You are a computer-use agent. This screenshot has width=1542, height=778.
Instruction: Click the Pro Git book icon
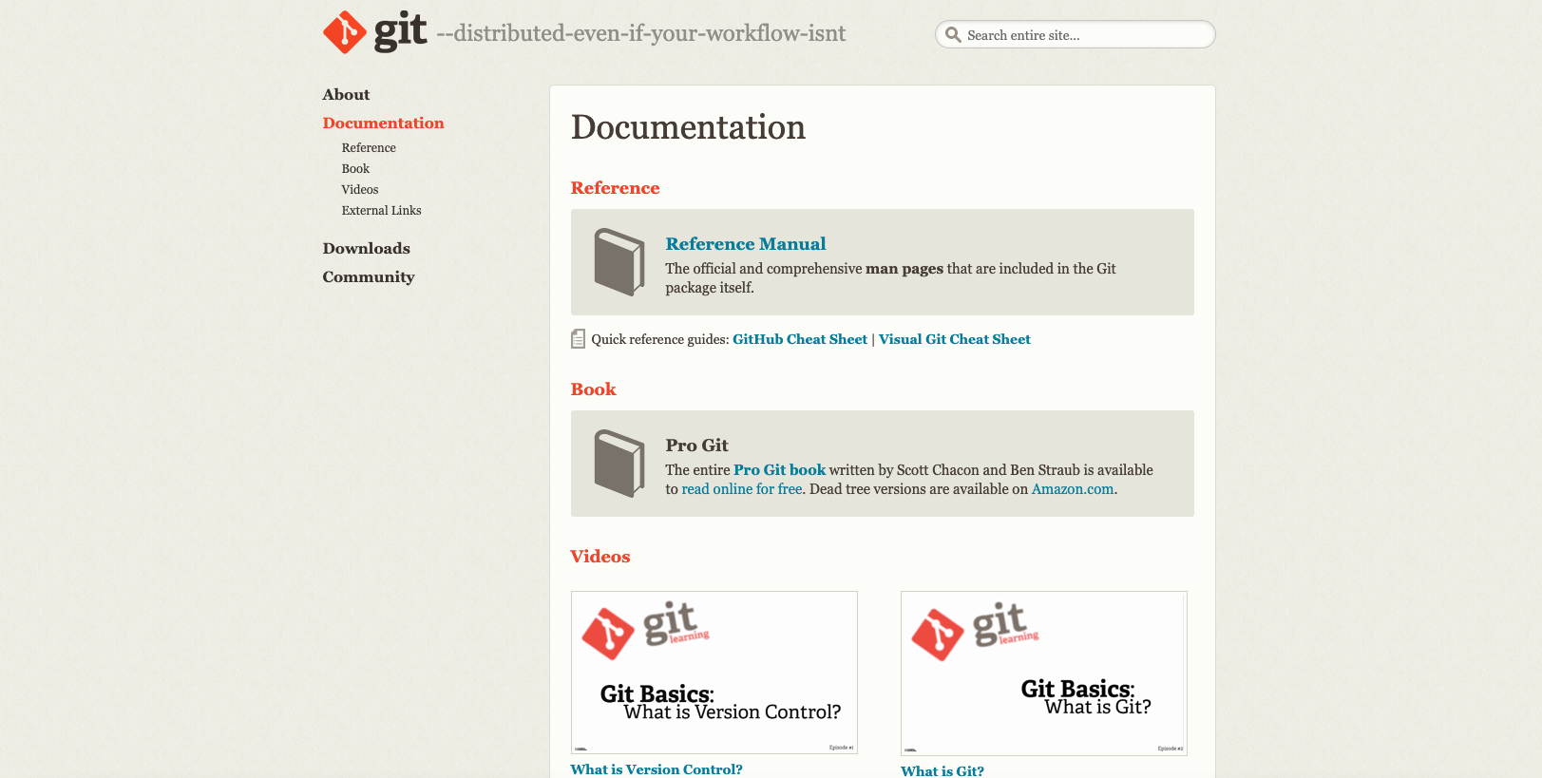[619, 464]
